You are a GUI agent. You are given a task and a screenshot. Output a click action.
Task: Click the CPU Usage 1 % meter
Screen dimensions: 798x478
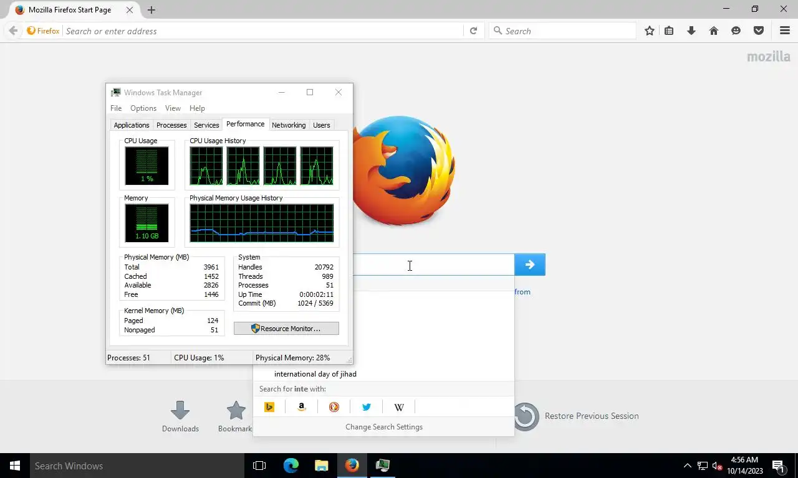(147, 166)
